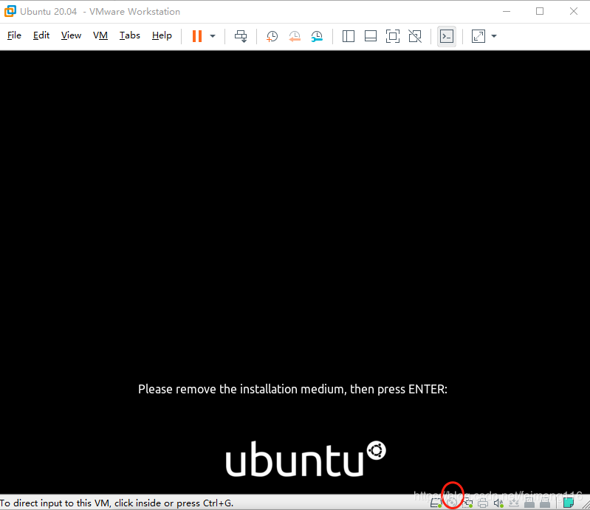Send Ctrl+Alt+Del to the virtual machine
Image resolution: width=590 pixels, height=510 pixels.
(241, 36)
